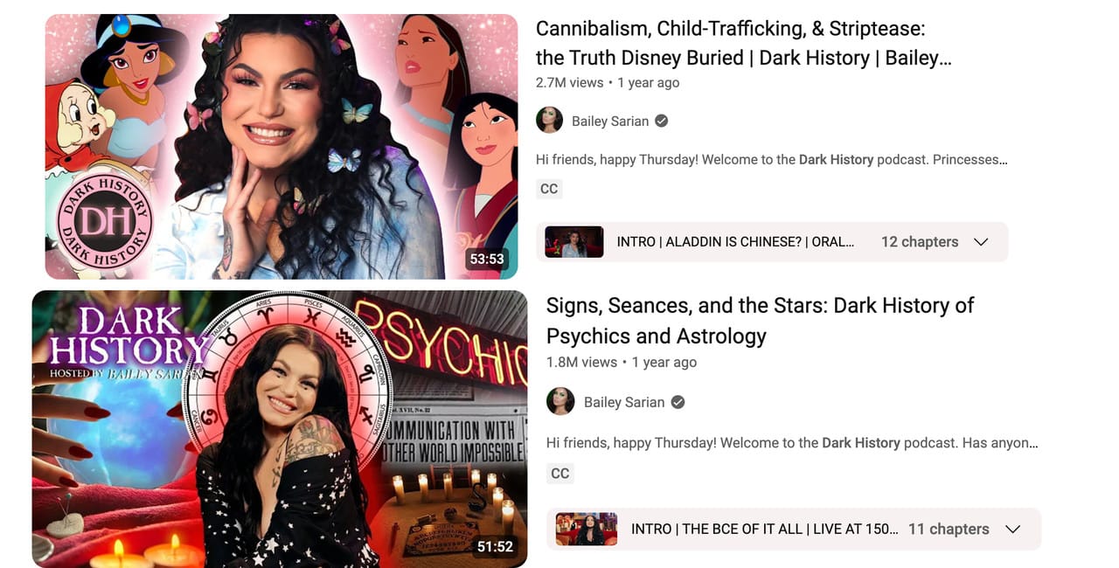This screenshot has width=1119, height=568.
Task: Click the CC badge under Psychics video
Action: coord(560,474)
